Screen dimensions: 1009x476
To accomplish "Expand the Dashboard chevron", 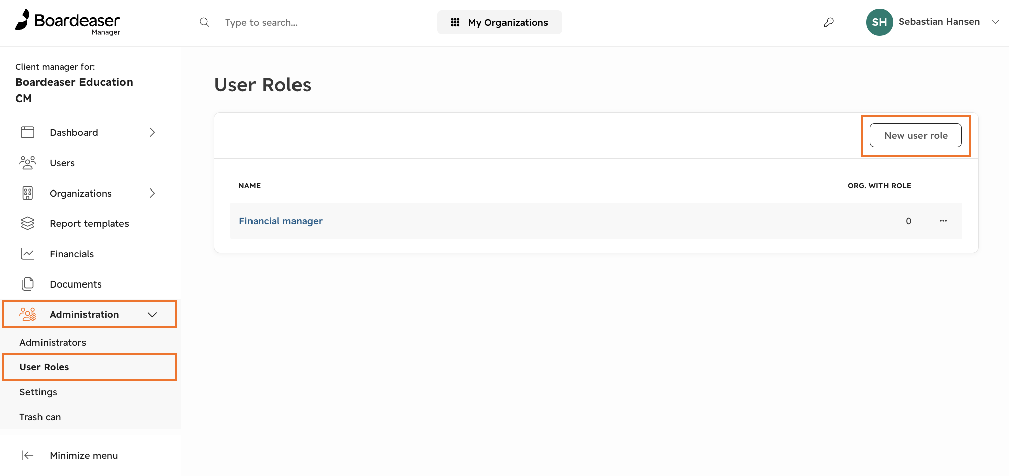I will [152, 132].
